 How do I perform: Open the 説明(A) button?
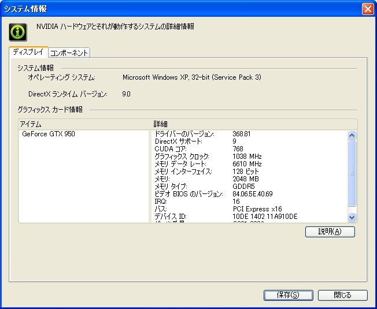pyautogui.click(x=330, y=232)
